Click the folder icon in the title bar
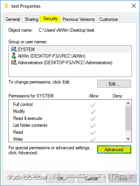The height and width of the screenshot is (186, 140). point(6,6)
